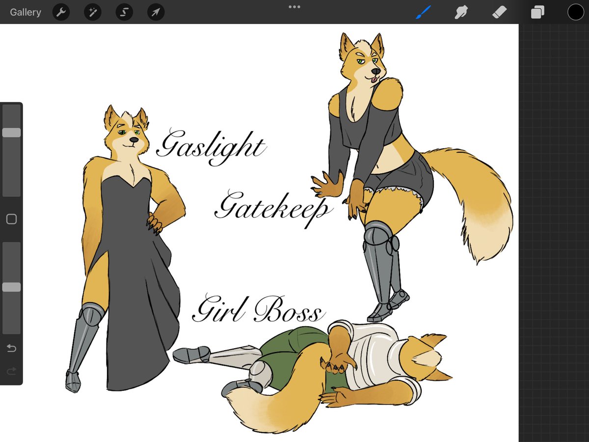
Task: Open the Adjustments magic wand menu
Action: (92, 12)
